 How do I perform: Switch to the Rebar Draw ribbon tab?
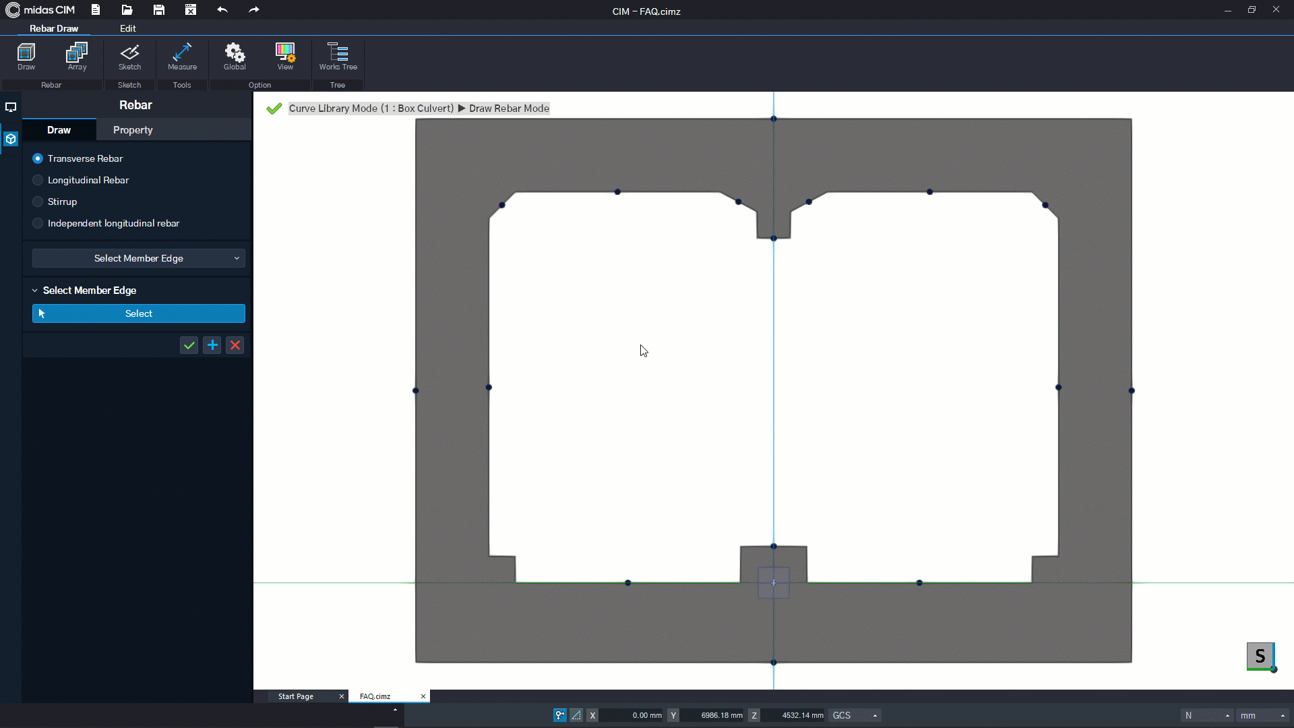tap(54, 28)
